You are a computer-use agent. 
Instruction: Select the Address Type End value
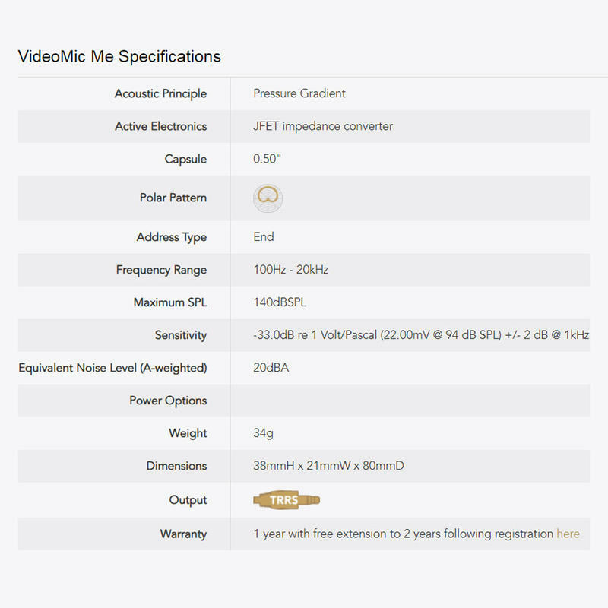click(264, 237)
